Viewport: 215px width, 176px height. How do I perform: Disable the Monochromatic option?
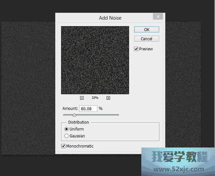click(63, 146)
